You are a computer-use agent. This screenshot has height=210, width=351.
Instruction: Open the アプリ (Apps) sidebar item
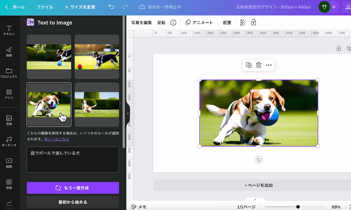click(9, 94)
